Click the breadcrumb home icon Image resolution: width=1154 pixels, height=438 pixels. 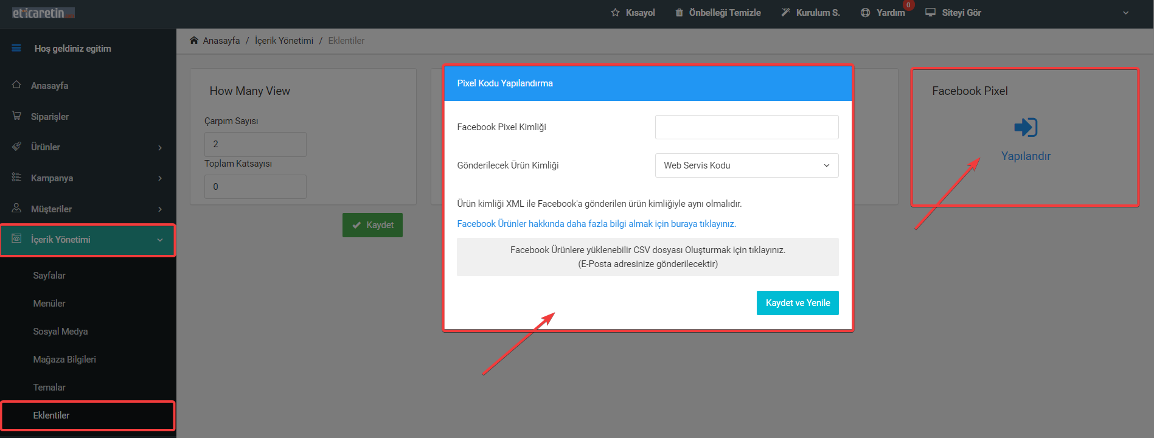coord(194,40)
